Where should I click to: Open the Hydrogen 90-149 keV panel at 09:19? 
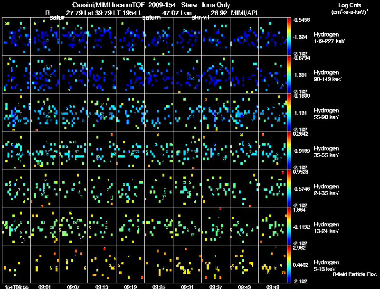(130, 75)
